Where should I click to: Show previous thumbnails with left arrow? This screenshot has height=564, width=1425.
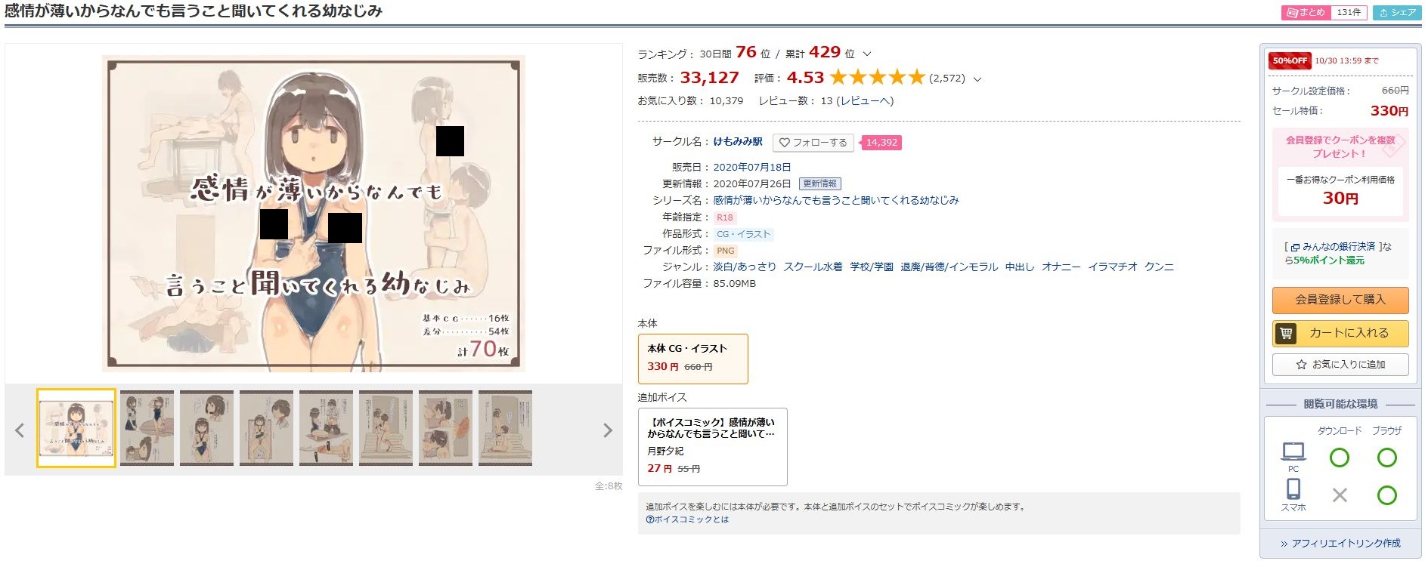pos(20,430)
